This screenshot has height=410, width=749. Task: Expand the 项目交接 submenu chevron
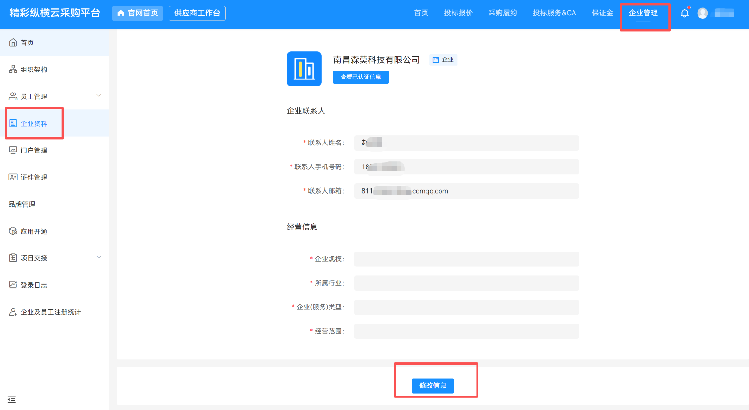pyautogui.click(x=99, y=257)
